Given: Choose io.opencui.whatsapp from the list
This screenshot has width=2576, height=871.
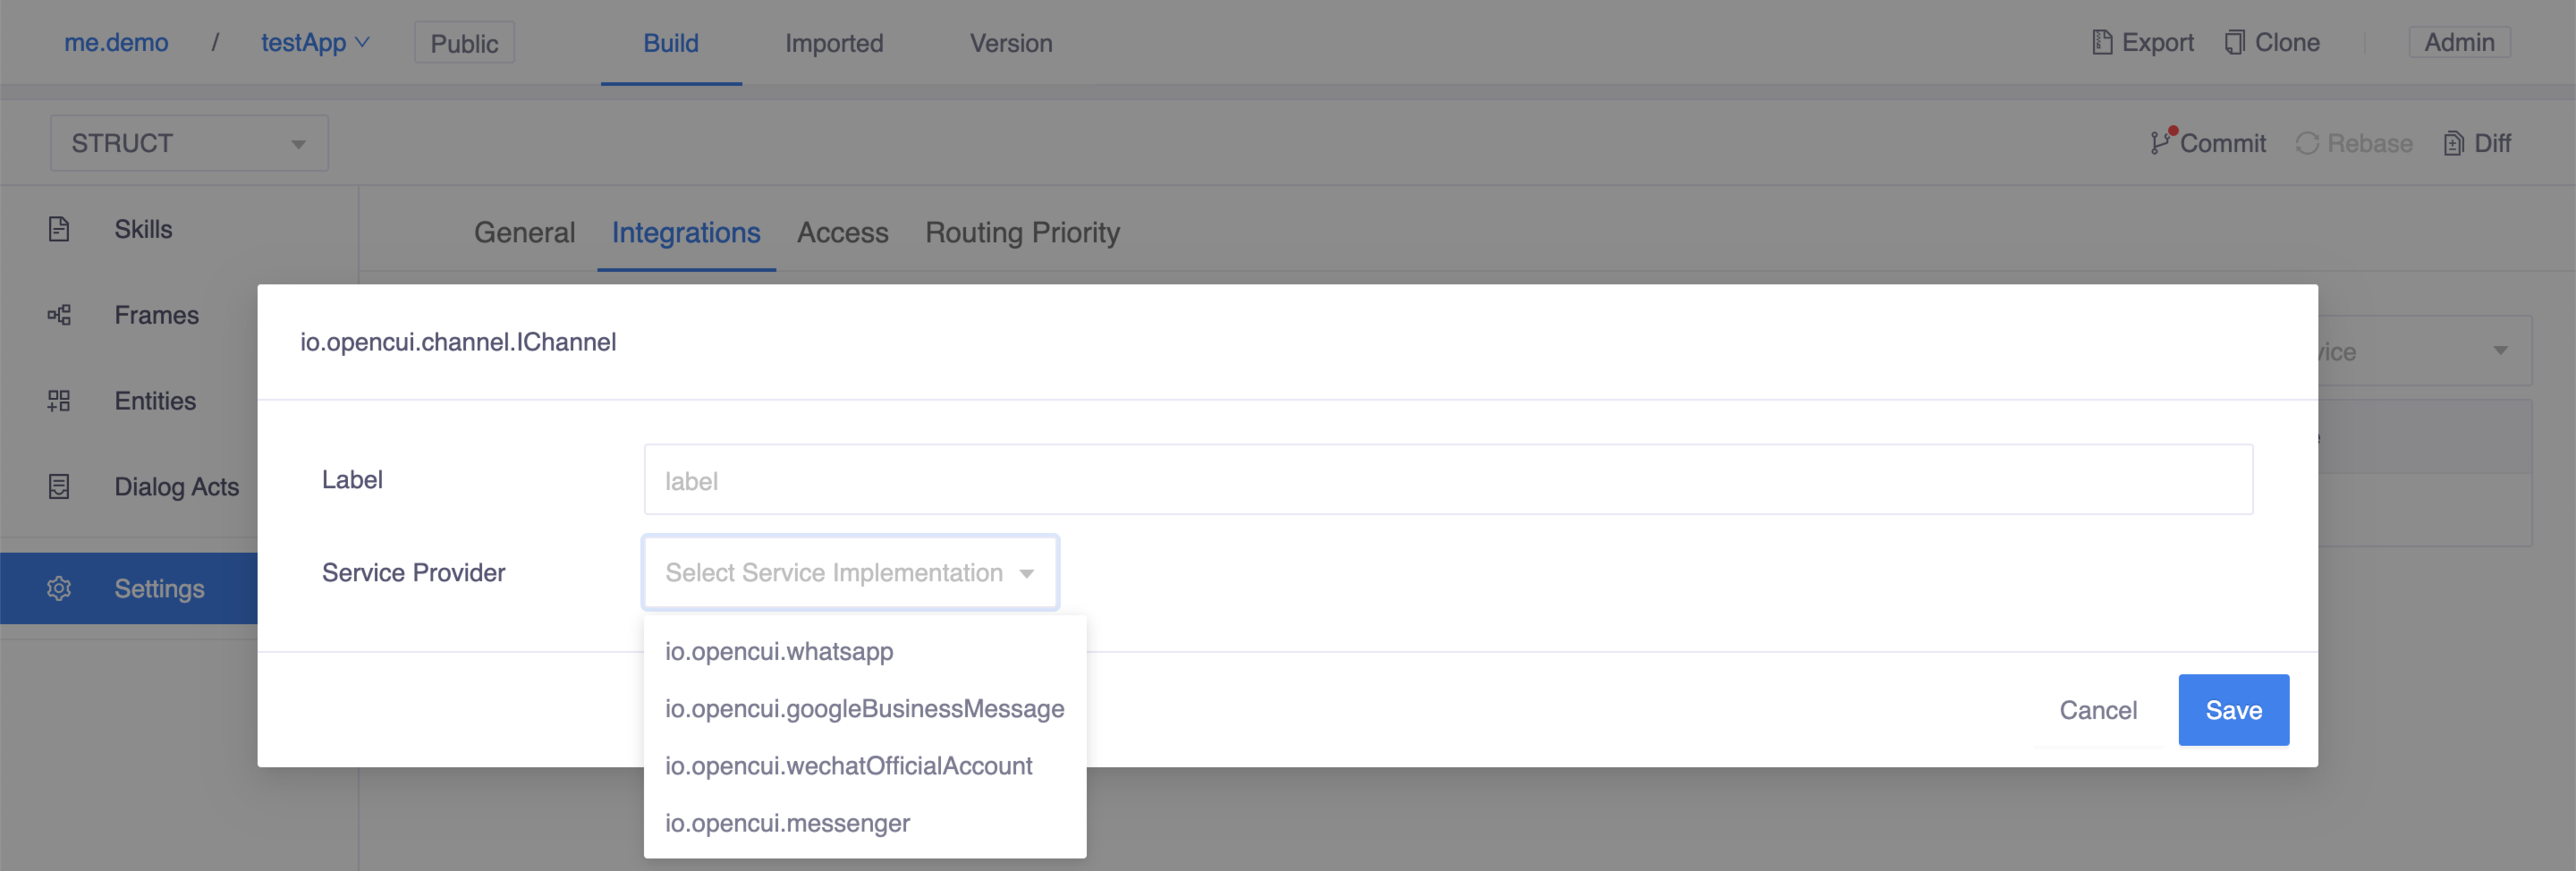Looking at the screenshot, I should 779,651.
